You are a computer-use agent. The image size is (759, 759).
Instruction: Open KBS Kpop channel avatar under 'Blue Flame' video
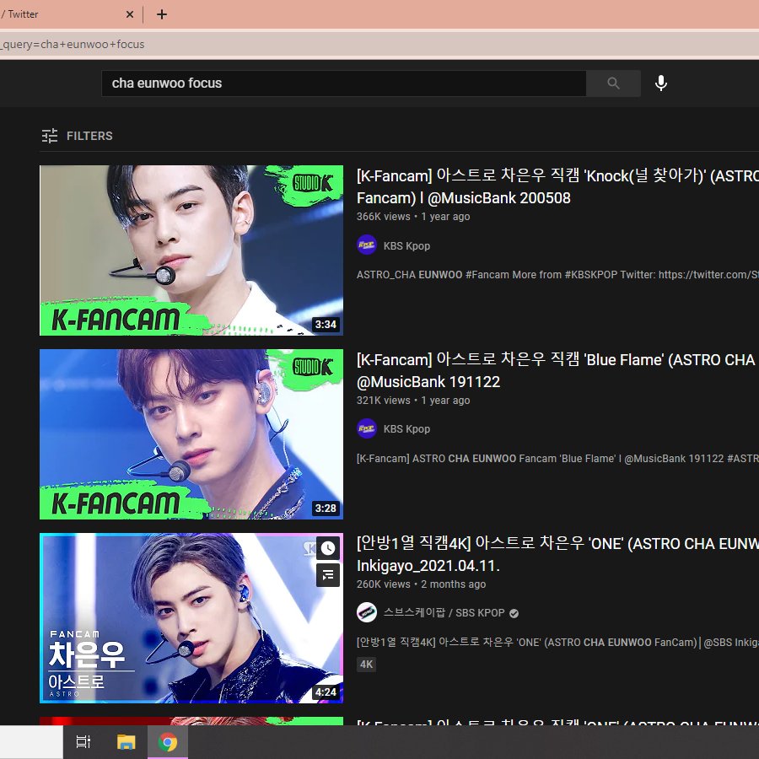[367, 428]
